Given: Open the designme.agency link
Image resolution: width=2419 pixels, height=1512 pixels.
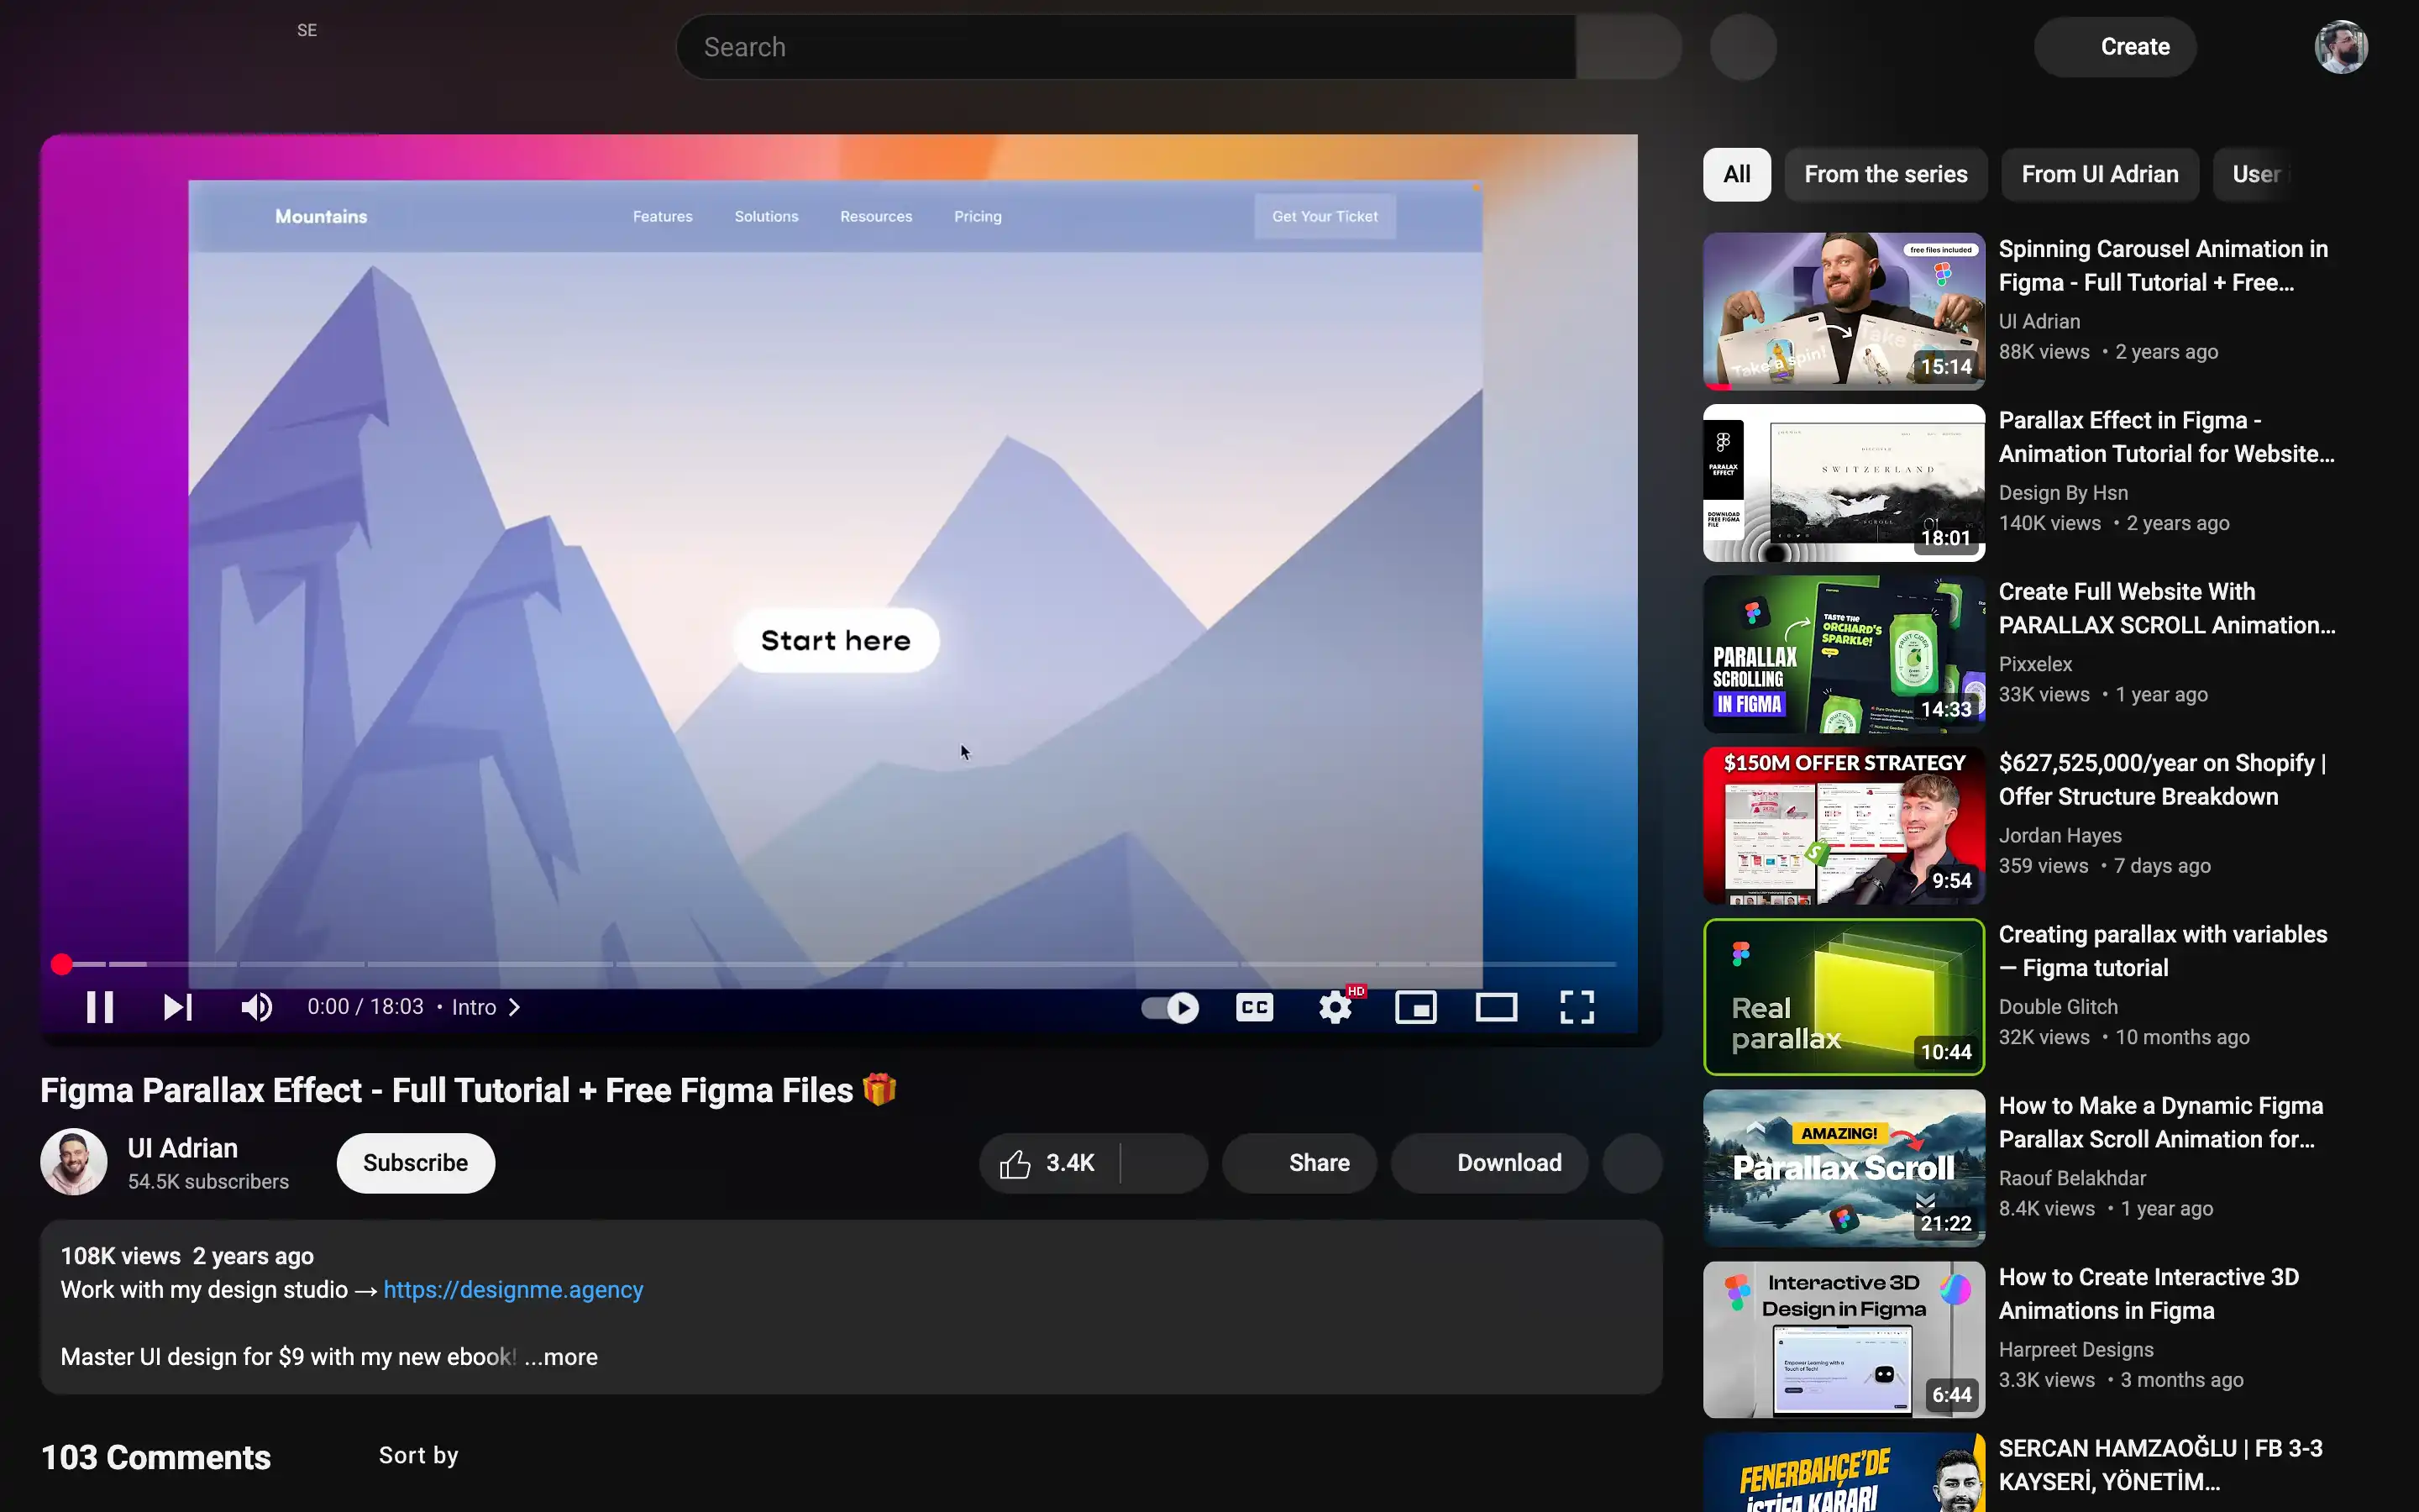Looking at the screenshot, I should 513,1290.
